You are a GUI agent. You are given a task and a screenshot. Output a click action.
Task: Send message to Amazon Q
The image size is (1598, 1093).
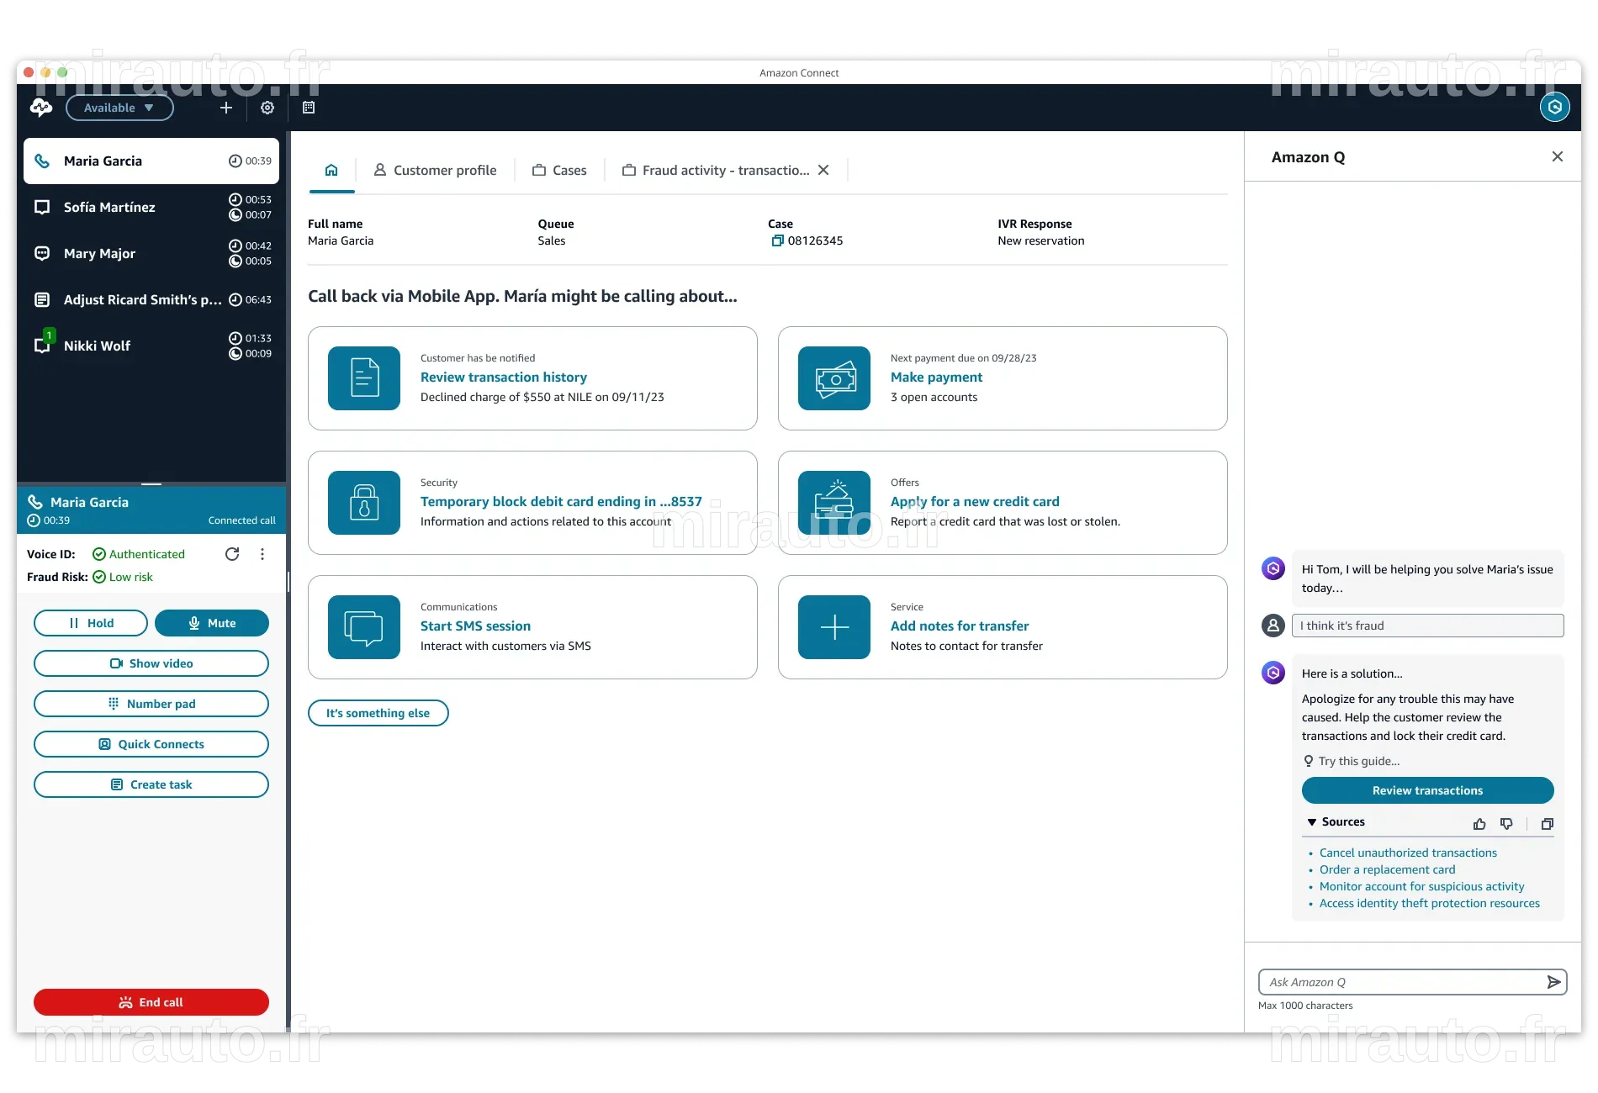1553,982
